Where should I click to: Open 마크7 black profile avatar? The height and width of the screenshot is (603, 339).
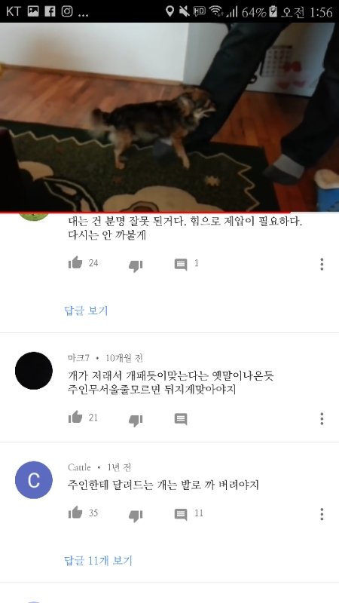coord(34,371)
